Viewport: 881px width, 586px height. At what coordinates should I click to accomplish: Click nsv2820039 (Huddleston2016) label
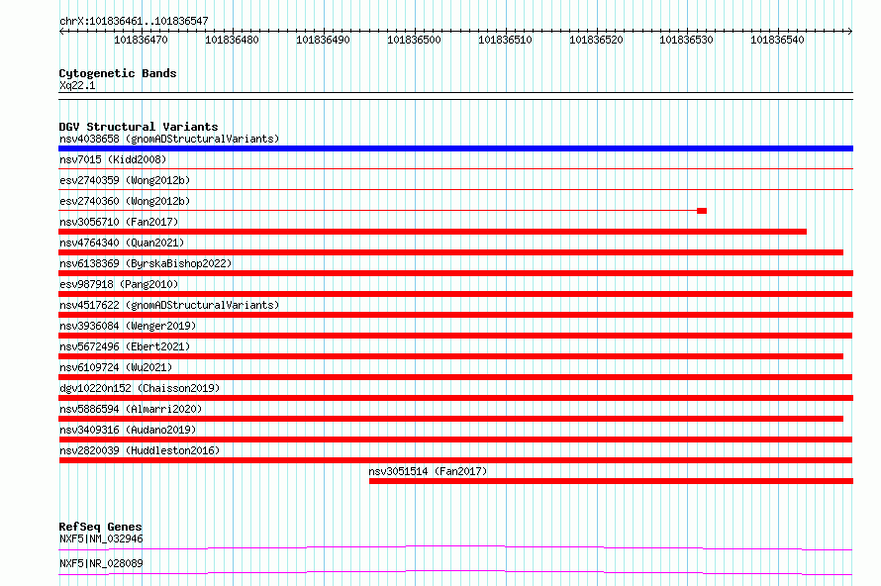(140, 450)
